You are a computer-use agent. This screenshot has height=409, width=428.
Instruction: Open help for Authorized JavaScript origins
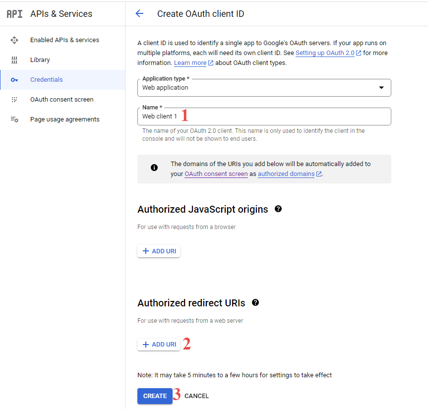tap(278, 209)
